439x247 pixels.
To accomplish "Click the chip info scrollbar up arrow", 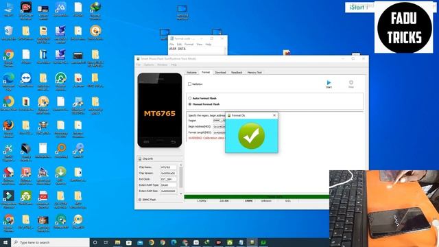I will coord(180,165).
